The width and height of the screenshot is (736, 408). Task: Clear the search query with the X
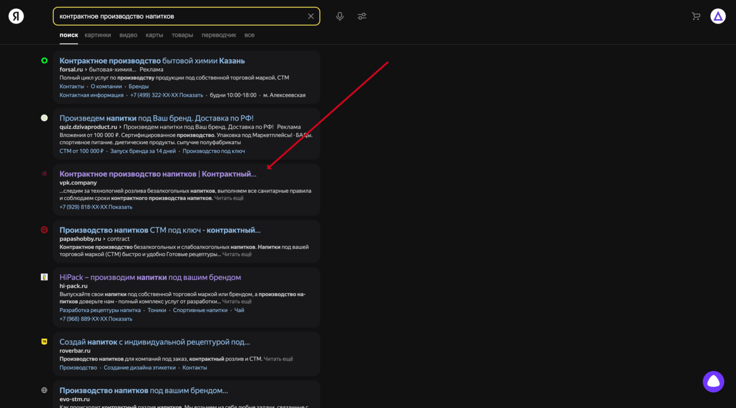click(x=311, y=16)
